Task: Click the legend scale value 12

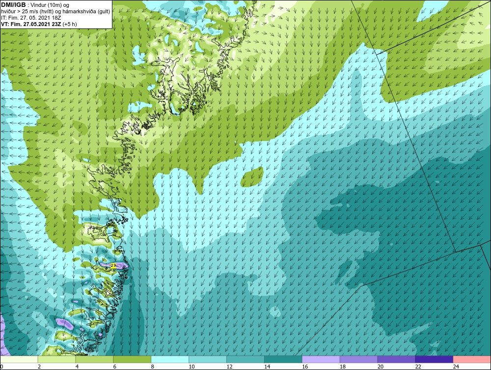Action: pos(229,367)
